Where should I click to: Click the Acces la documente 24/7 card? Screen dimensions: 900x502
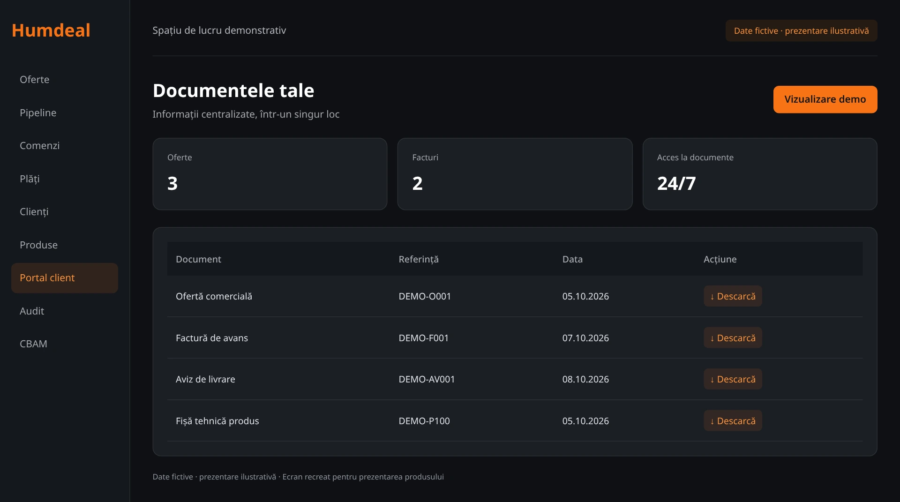[760, 174]
